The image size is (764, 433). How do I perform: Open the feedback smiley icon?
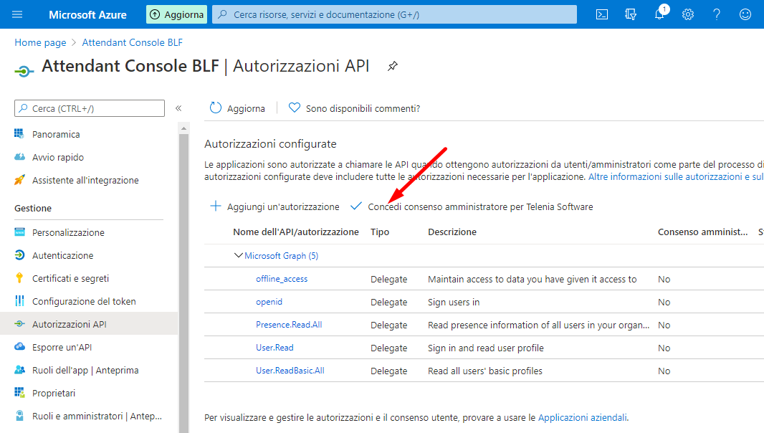(745, 14)
